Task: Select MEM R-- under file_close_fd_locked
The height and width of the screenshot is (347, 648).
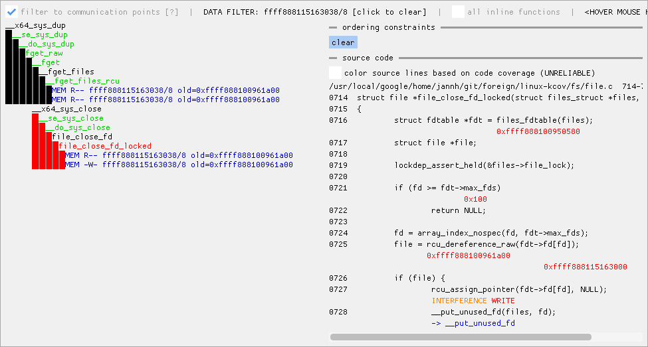Action: coord(179,155)
